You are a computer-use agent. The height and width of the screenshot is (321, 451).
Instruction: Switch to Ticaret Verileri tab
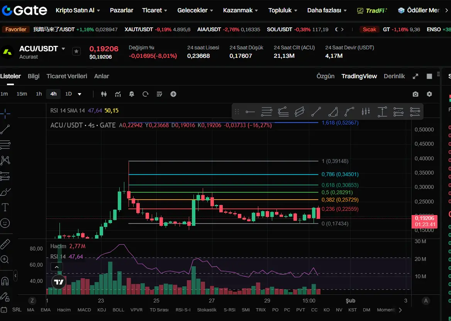pos(67,76)
